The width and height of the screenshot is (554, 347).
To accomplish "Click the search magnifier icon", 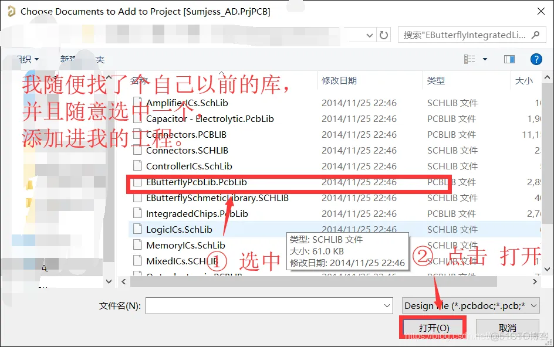I will [x=536, y=35].
